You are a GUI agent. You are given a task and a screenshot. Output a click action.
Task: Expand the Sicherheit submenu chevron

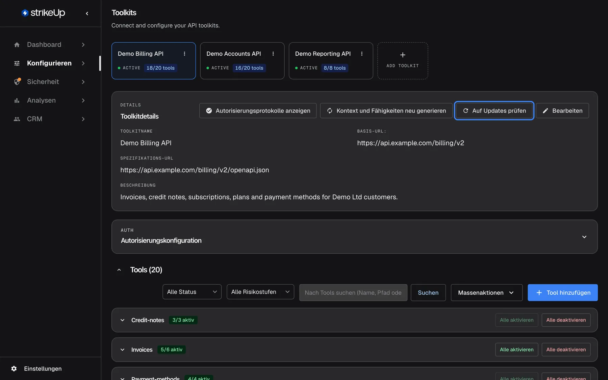coord(83,82)
